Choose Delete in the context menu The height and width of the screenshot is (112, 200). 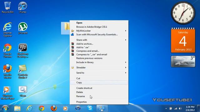tap(99, 92)
